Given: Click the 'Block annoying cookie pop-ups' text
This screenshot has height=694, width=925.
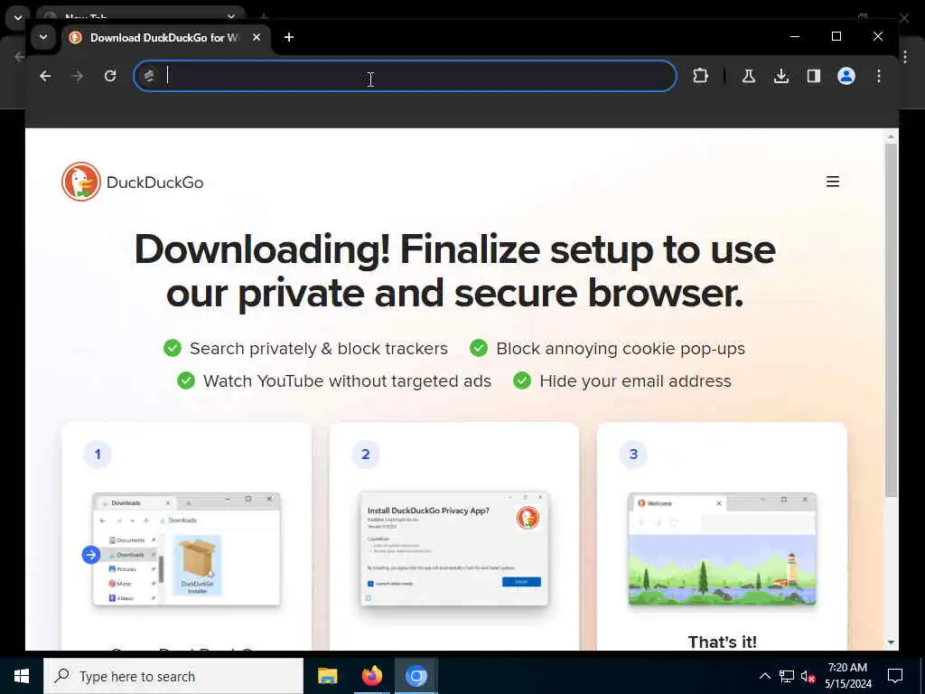Looking at the screenshot, I should (x=621, y=348).
